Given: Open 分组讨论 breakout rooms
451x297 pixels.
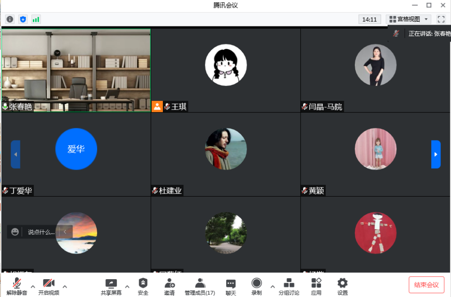Looking at the screenshot, I should [289, 286].
